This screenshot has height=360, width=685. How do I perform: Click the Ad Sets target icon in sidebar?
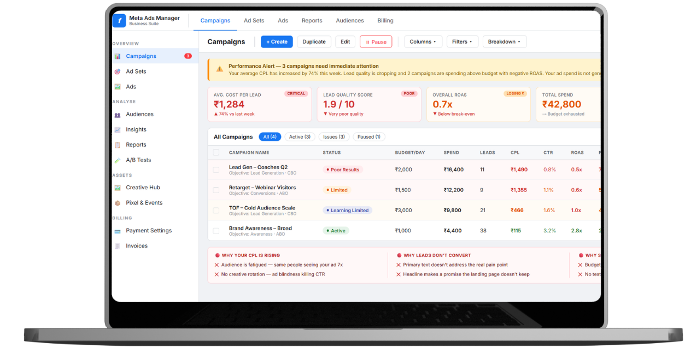[x=117, y=71]
